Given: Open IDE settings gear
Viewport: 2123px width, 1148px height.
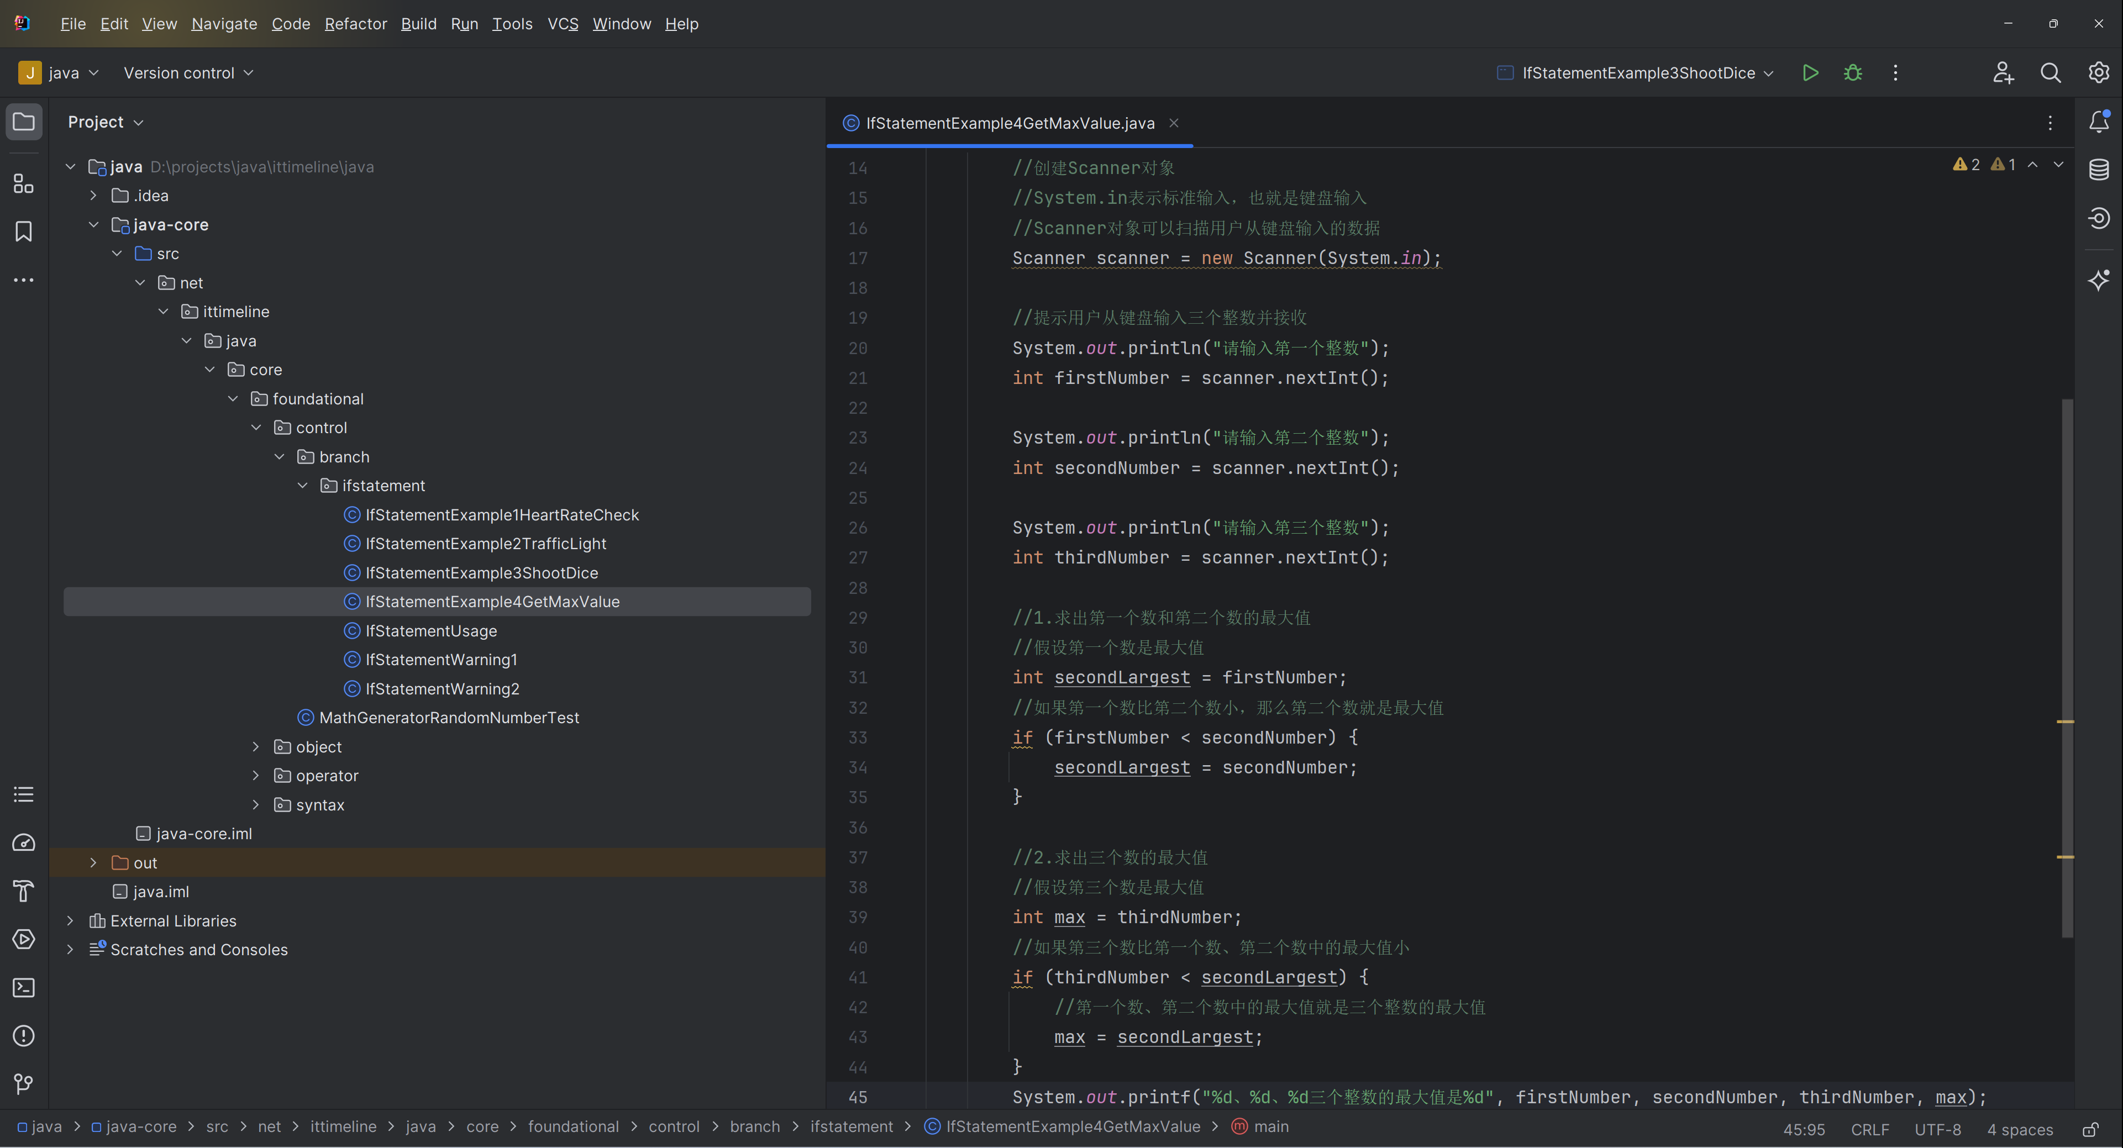Looking at the screenshot, I should pos(2098,73).
